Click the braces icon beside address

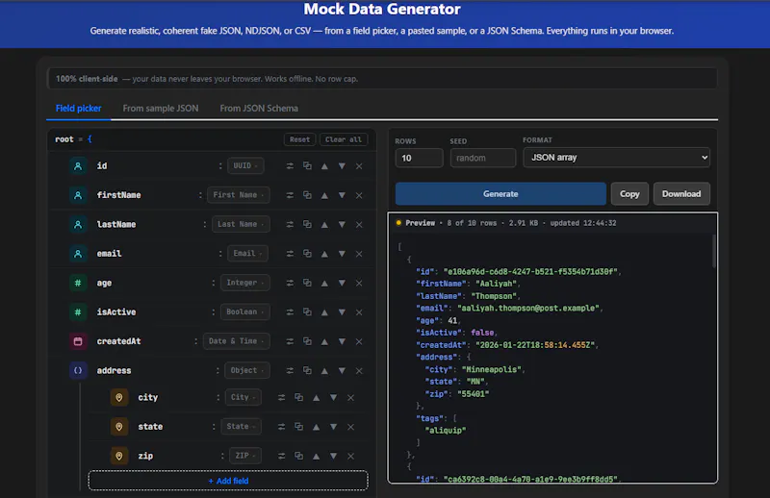[78, 370]
